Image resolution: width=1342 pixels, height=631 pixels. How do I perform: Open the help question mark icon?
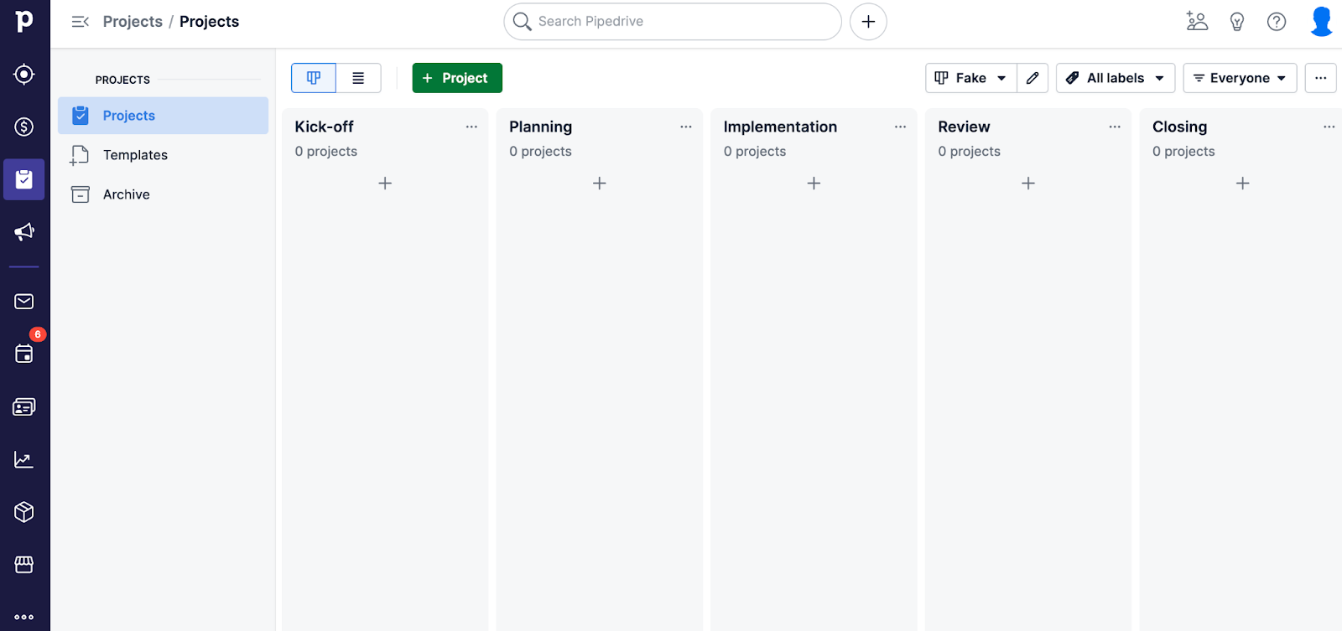click(x=1277, y=22)
